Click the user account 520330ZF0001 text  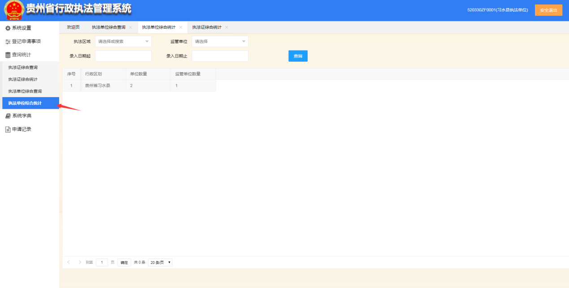pyautogui.click(x=497, y=10)
